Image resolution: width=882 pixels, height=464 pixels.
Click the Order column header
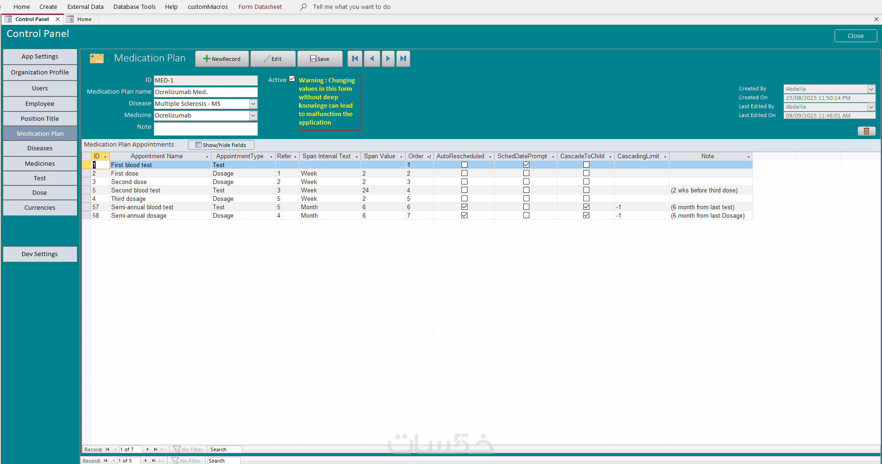tap(419, 156)
